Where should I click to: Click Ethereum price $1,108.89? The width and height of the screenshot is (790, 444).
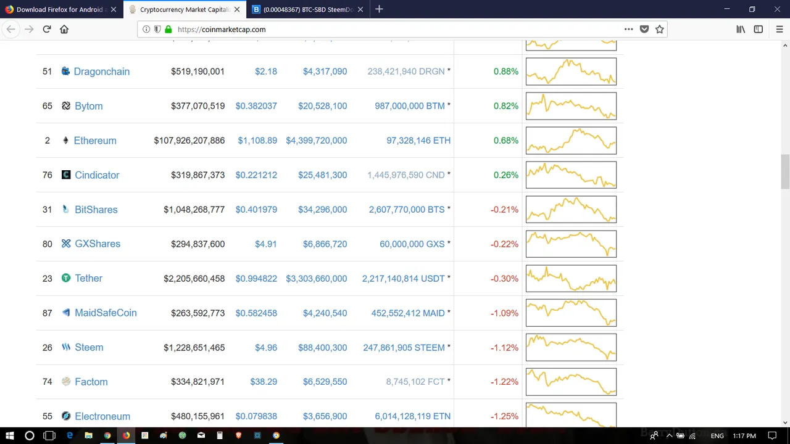point(257,141)
